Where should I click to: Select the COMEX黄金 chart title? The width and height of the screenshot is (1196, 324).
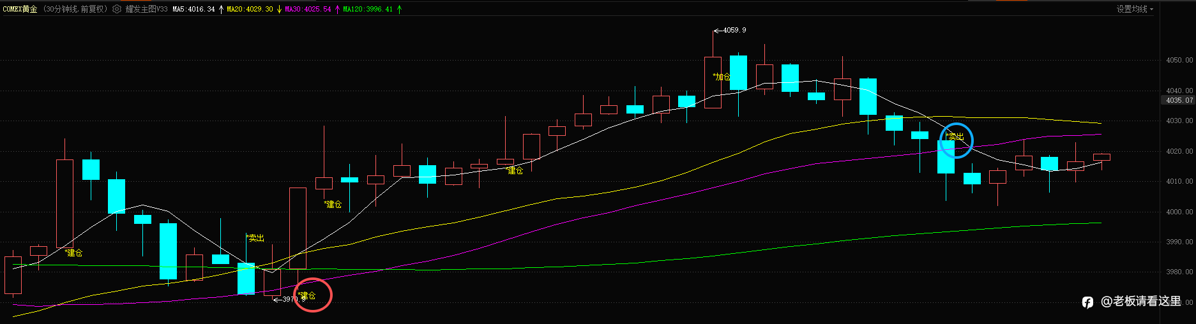click(20, 9)
